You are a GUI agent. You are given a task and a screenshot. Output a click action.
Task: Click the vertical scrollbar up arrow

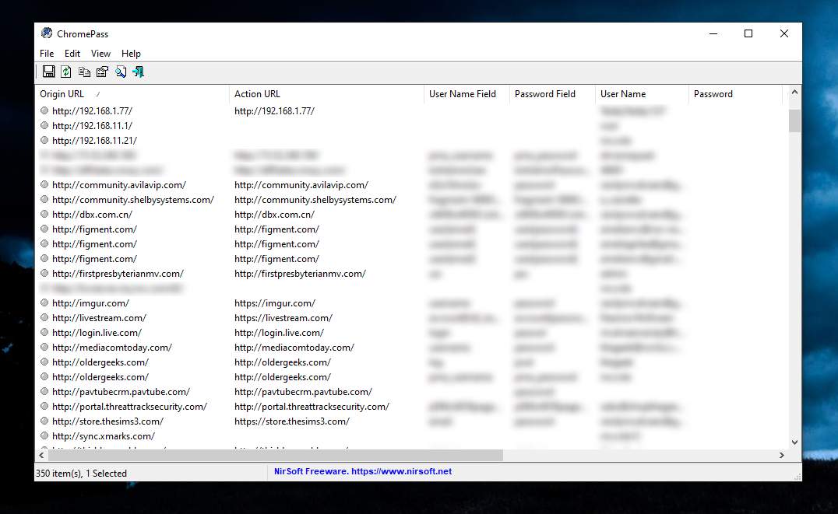pos(794,93)
